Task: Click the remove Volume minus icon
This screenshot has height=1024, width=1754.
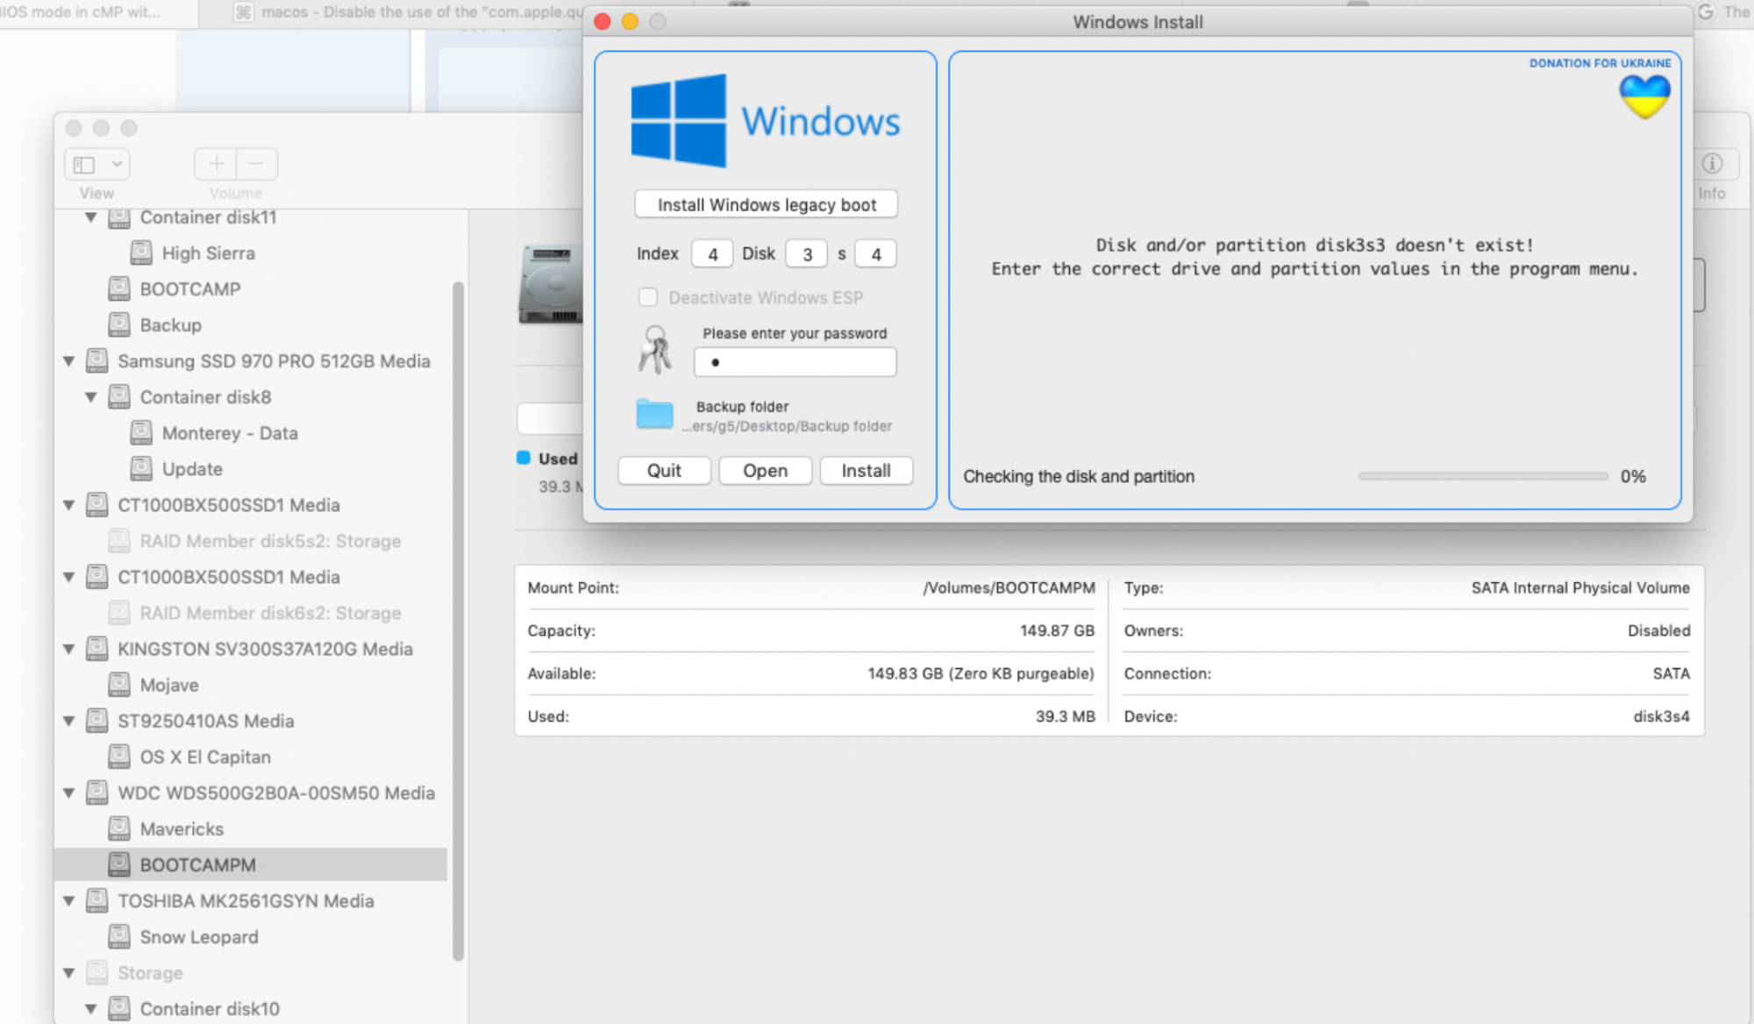Action: tap(256, 164)
